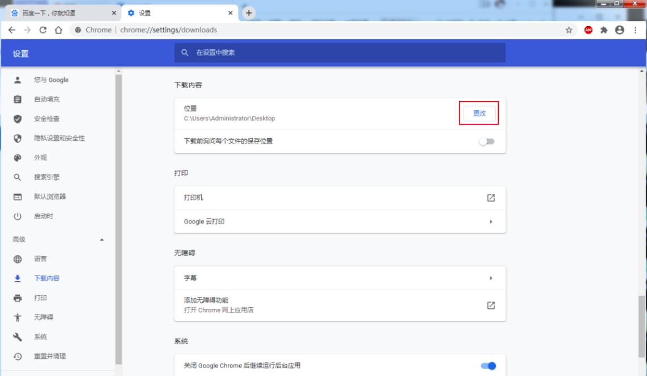Open 您与 Google settings section
Screen dimensions: 647x376
coord(51,80)
